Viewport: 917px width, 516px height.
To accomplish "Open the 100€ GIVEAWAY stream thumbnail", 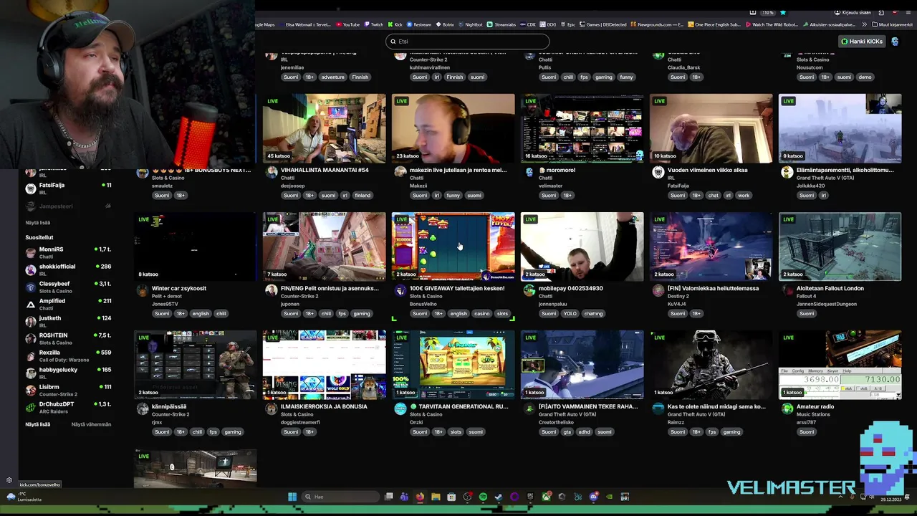I will coord(453,247).
